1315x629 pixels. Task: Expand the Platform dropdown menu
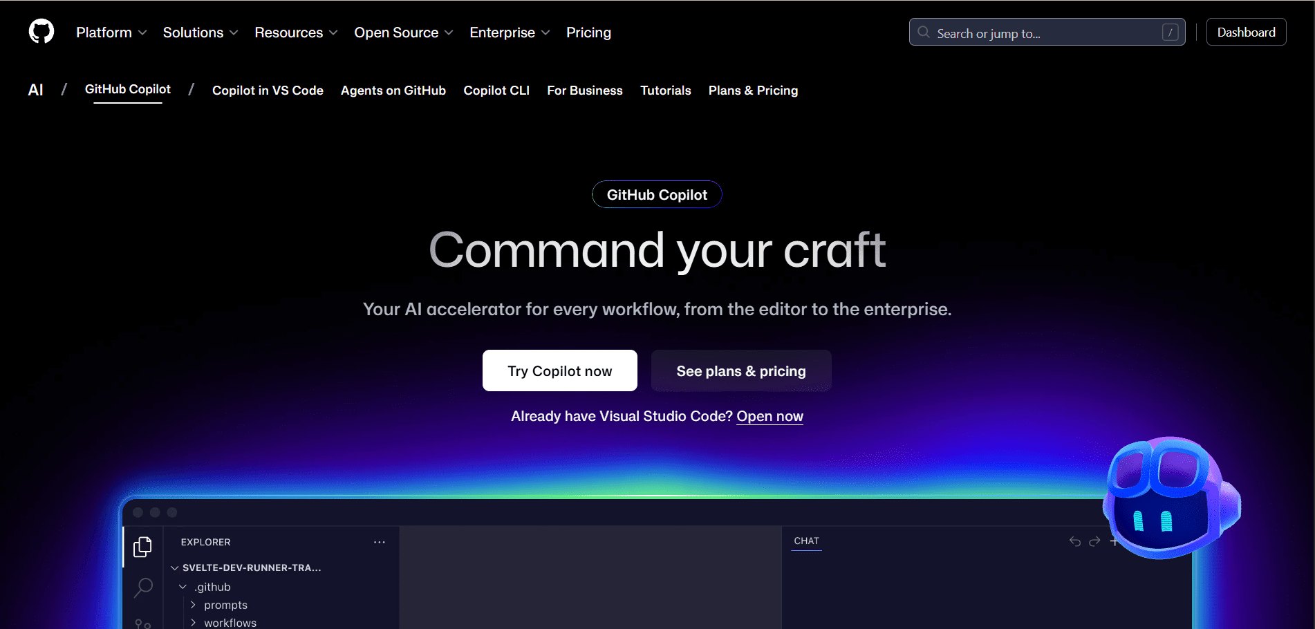[x=111, y=32]
